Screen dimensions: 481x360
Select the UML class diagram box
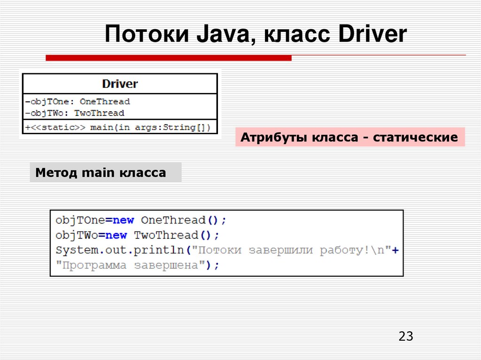point(119,103)
